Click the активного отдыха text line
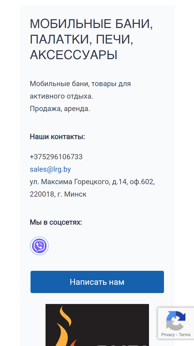Image resolution: width=194 pixels, height=346 pixels. 62,96
